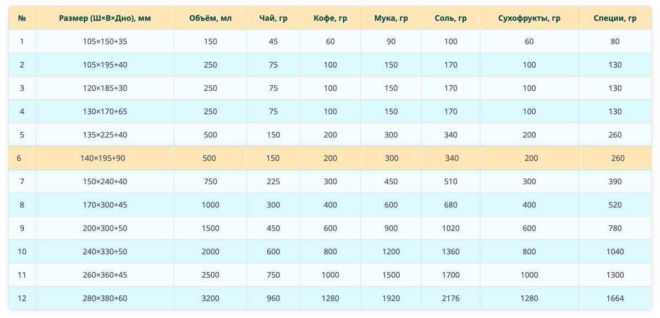Image resolution: width=660 pixels, height=318 pixels.
Task: Select size cell '260×360+45'
Action: (x=105, y=275)
